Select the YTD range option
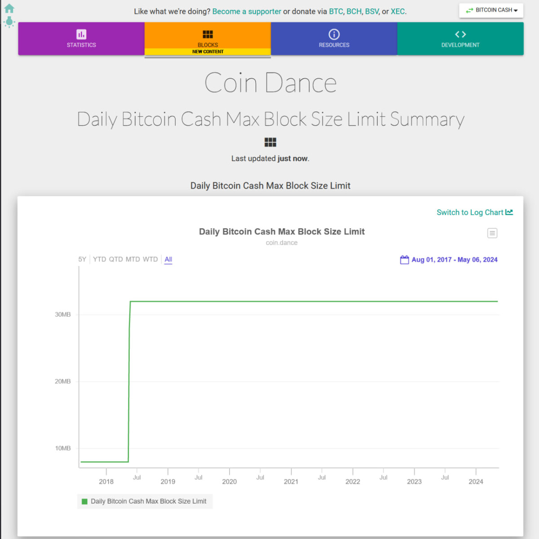 click(x=99, y=259)
